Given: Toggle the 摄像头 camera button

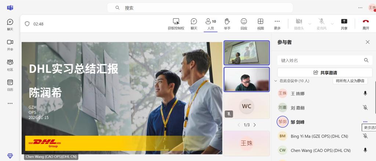Looking at the screenshot, I should tap(299, 22).
